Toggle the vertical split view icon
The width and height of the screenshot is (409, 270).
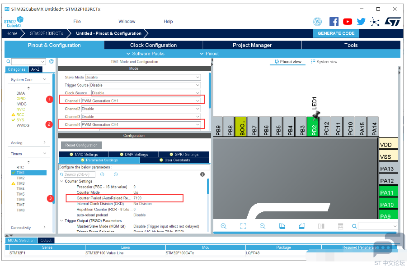pyautogui.click(x=321, y=226)
